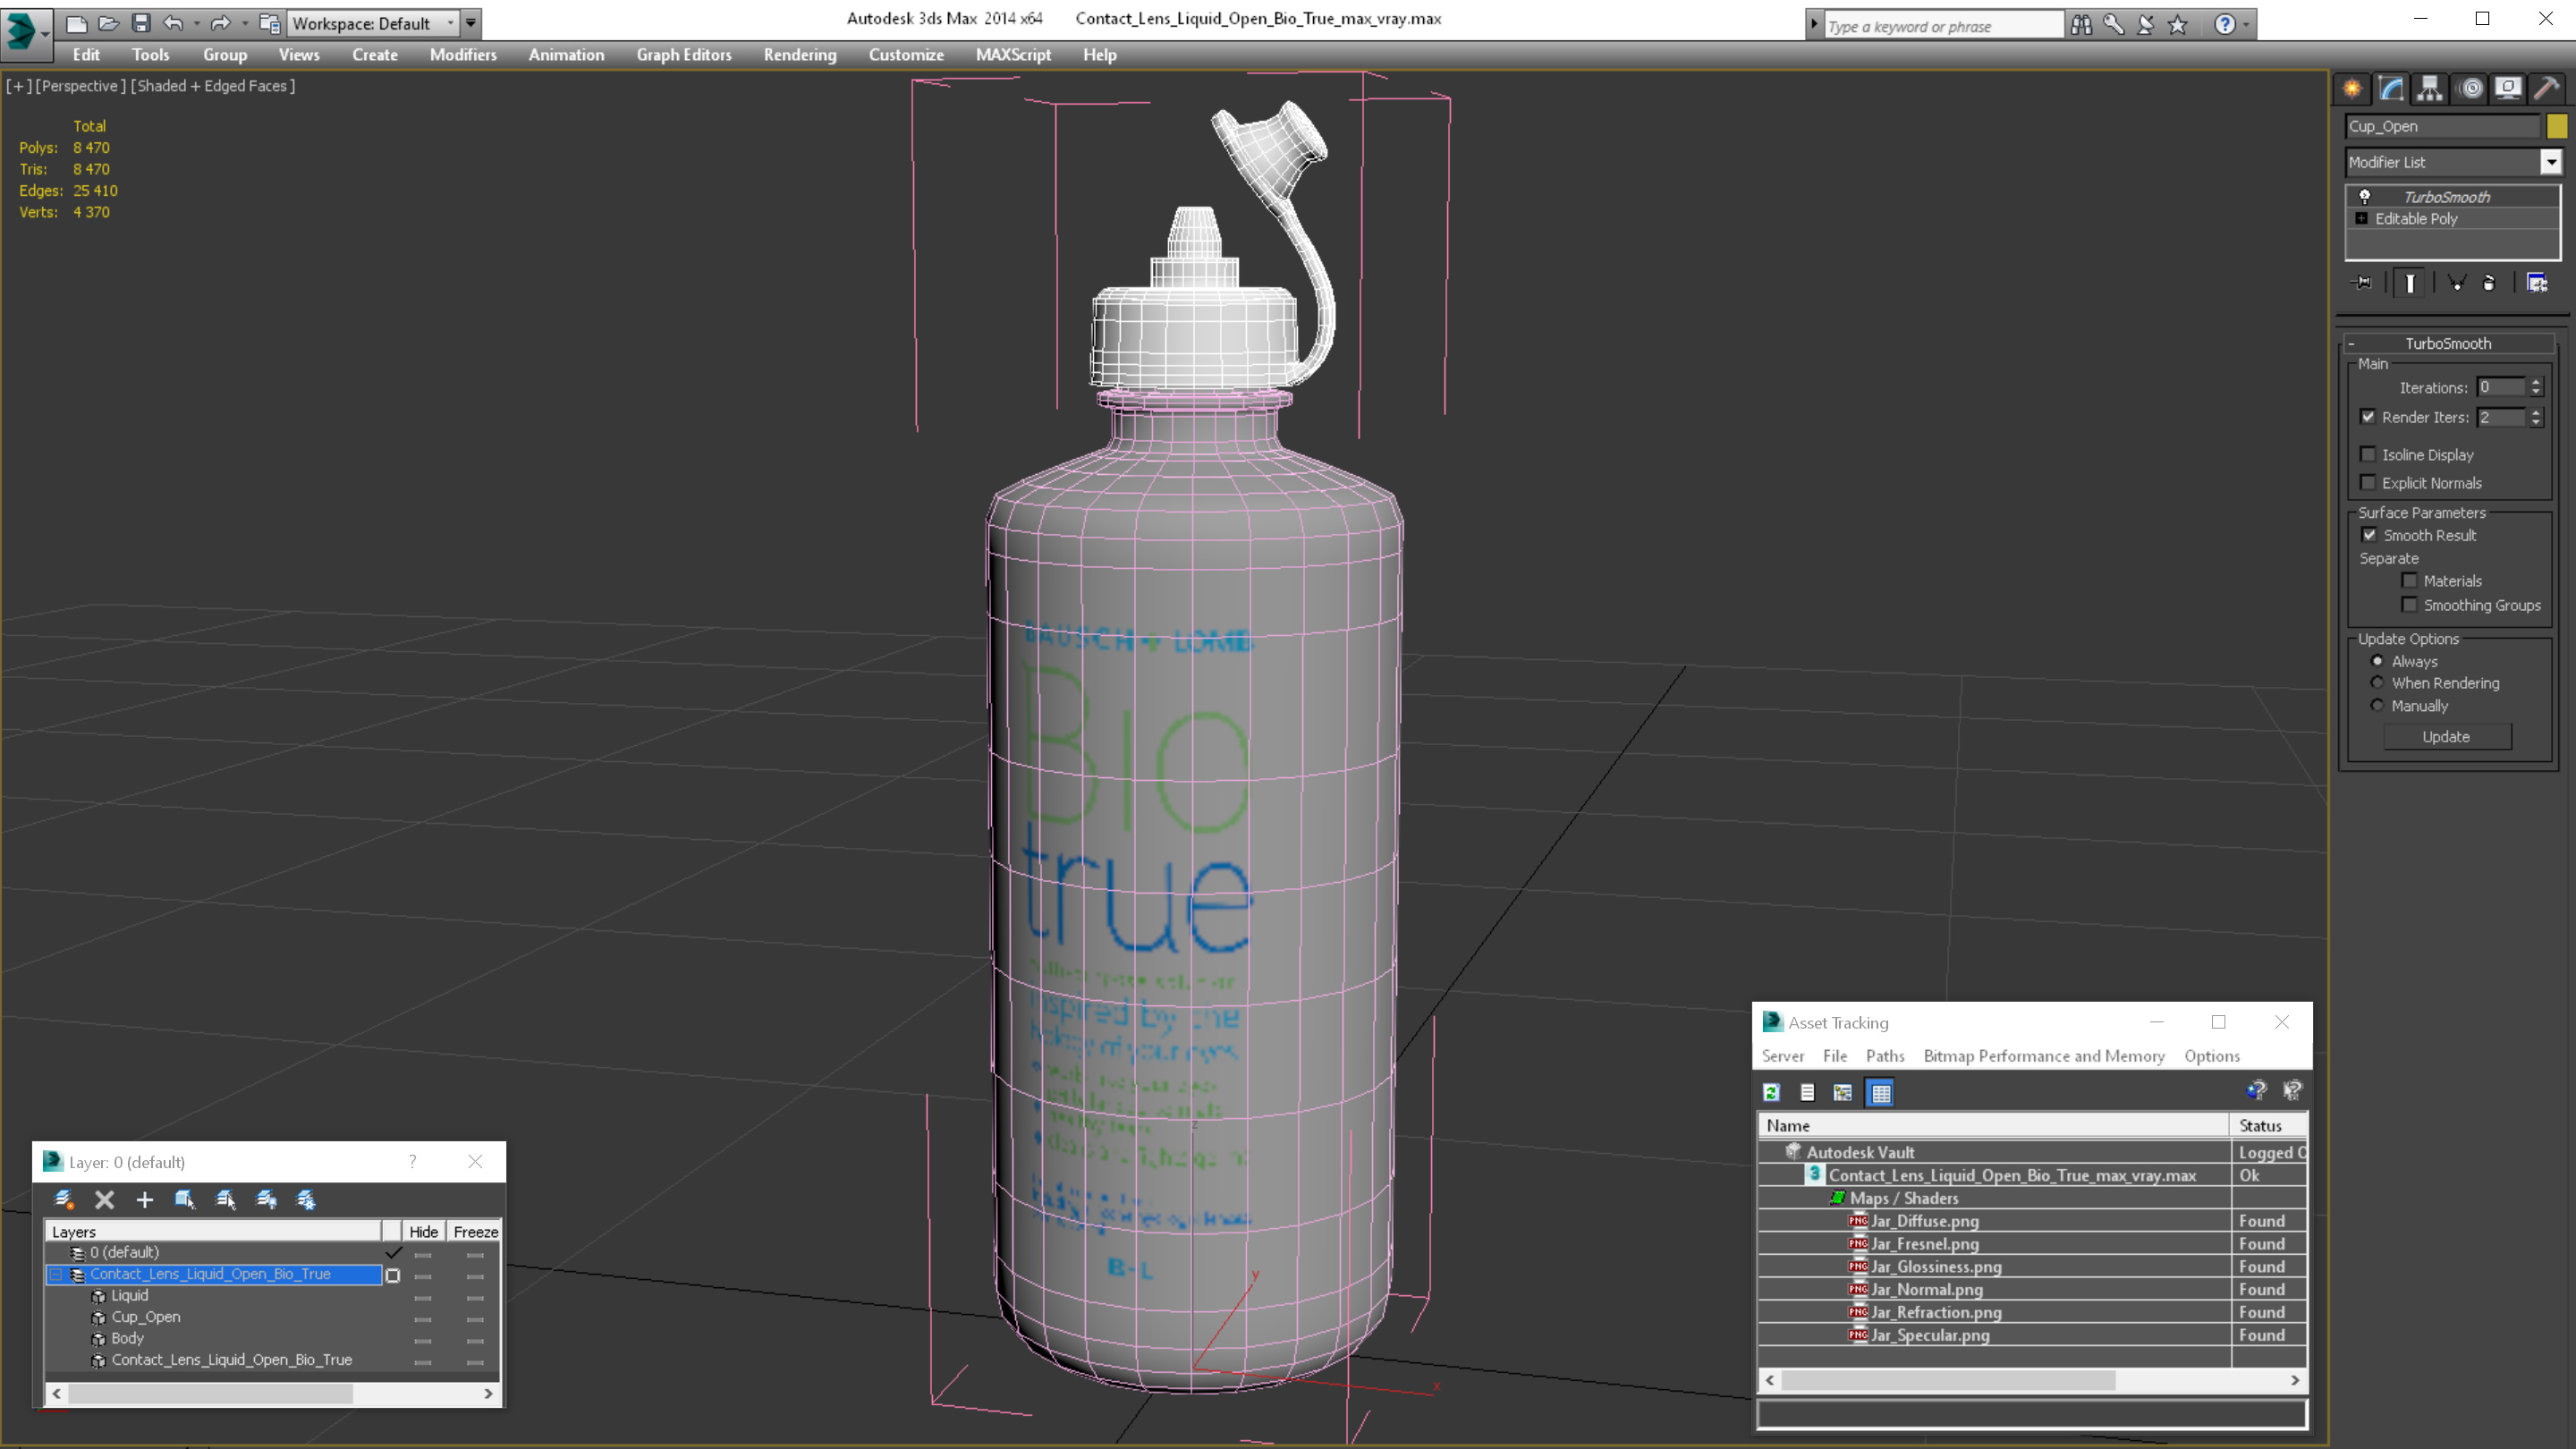
Task: Click the New Scene icon
Action: point(76,23)
